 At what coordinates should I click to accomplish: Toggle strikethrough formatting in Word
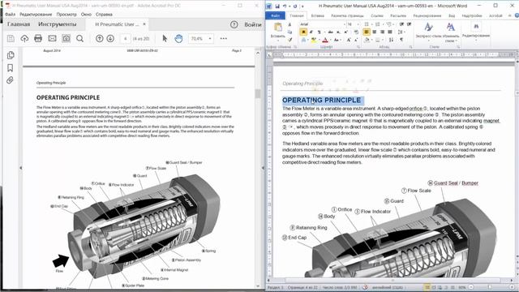coord(330,32)
